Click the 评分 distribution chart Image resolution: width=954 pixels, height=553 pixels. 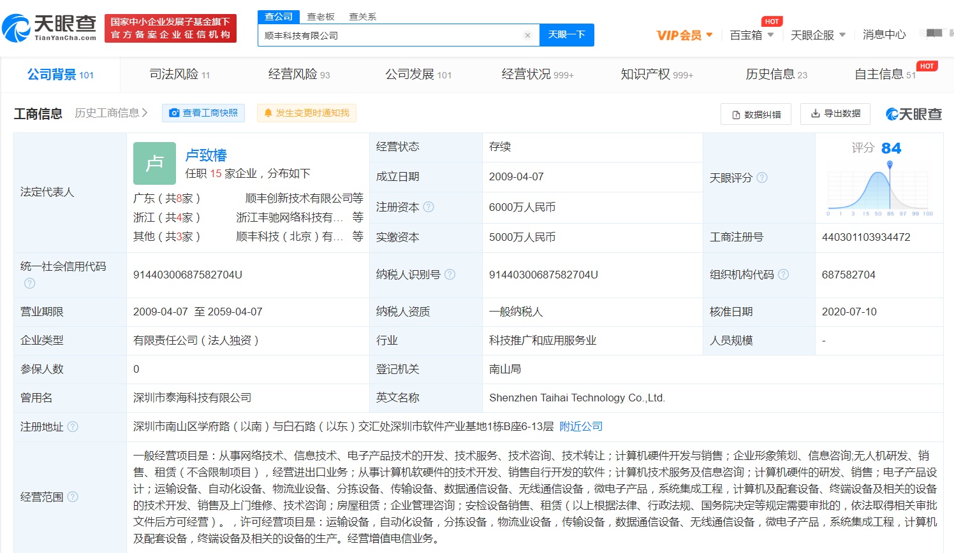879,190
